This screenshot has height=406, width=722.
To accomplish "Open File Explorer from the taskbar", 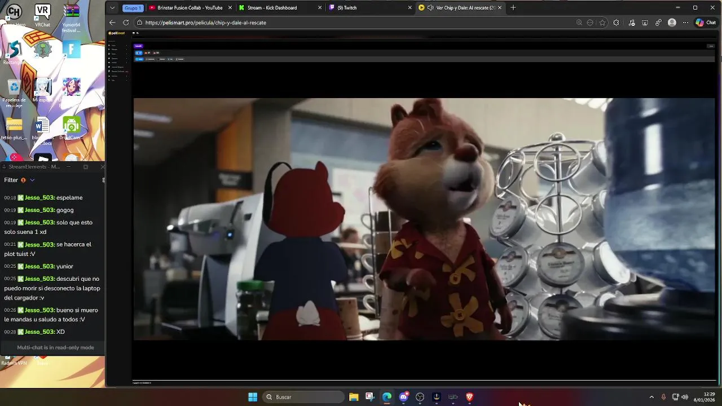I will coord(354,397).
